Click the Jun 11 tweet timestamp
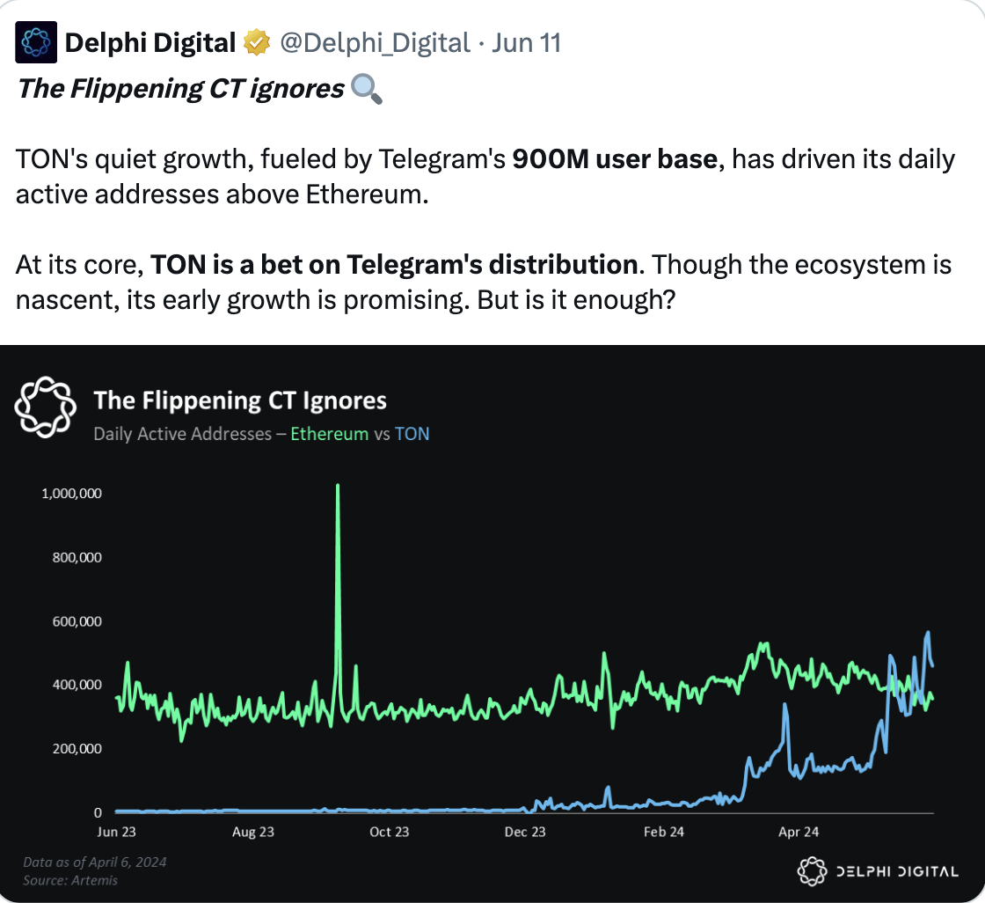Screen dimensions: 985x903 click(526, 43)
